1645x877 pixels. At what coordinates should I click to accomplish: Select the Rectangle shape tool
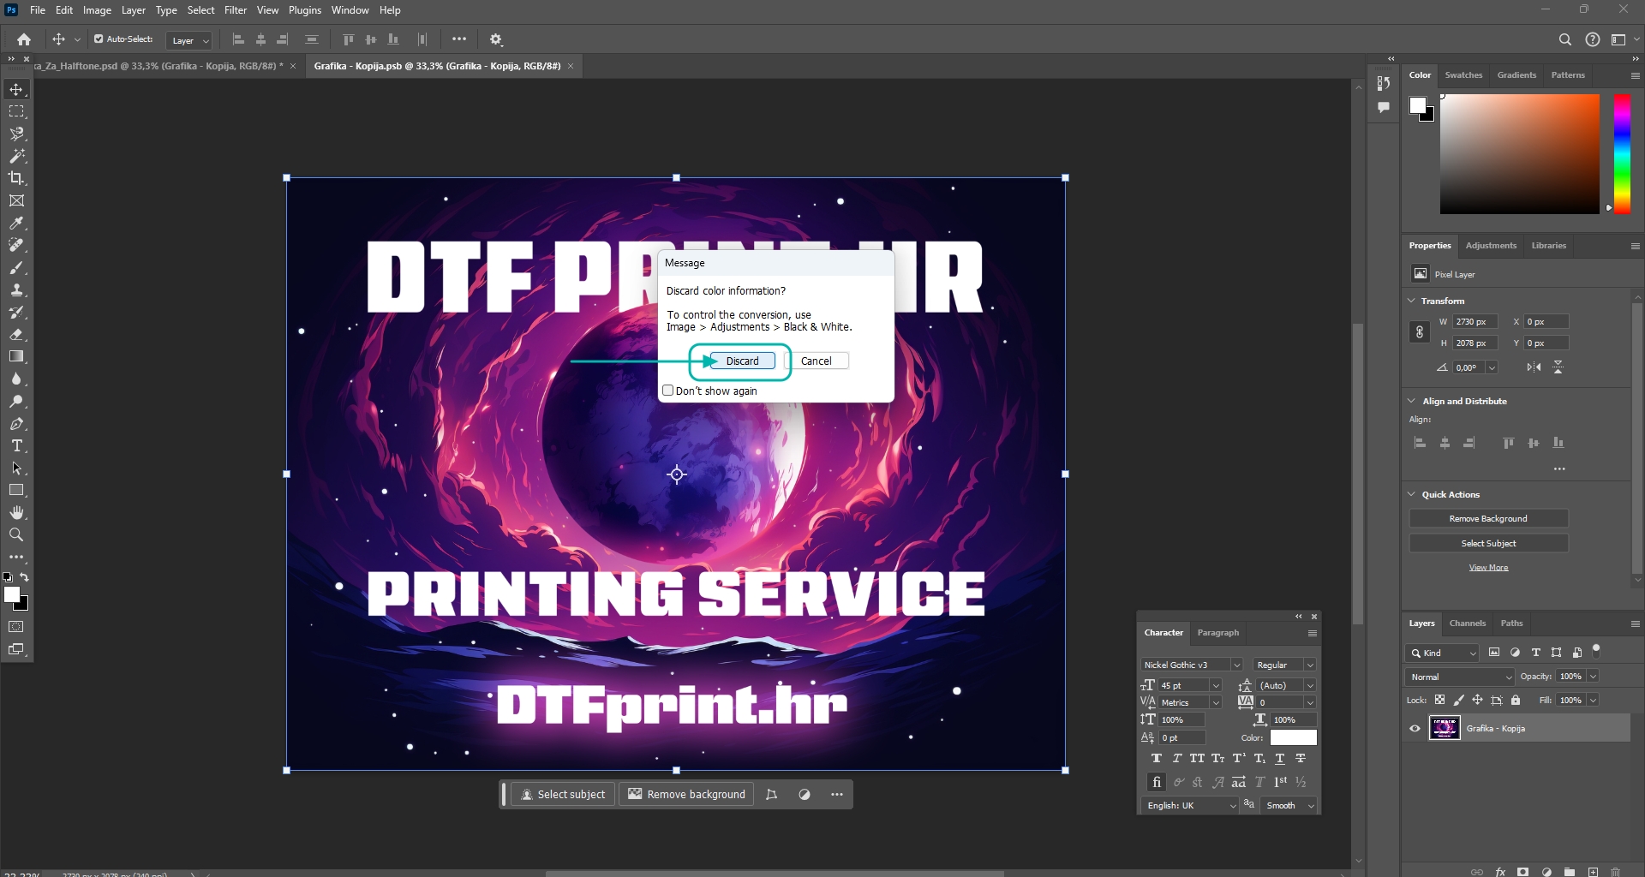(16, 490)
